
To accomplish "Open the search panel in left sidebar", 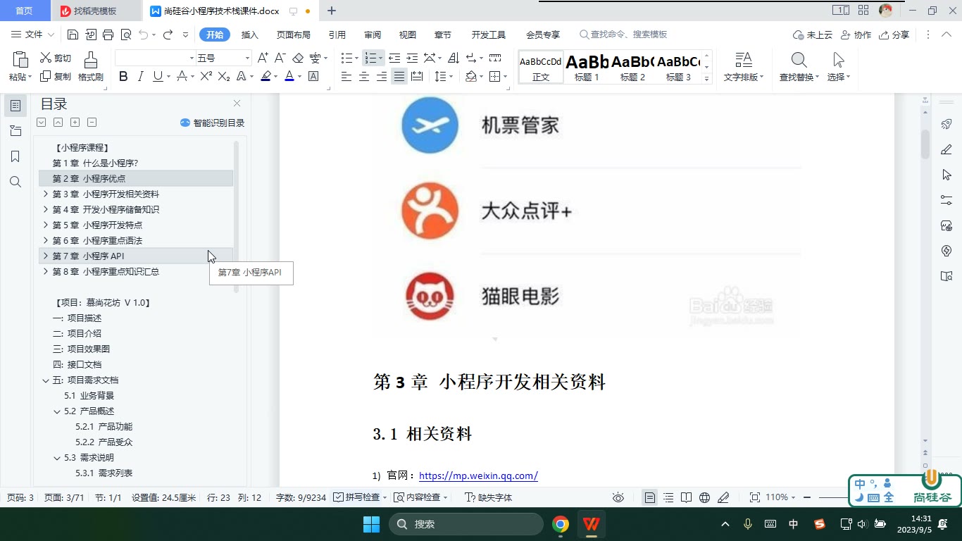I will [15, 182].
